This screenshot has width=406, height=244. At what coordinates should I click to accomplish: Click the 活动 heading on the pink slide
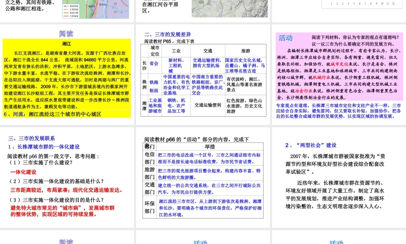285,38
